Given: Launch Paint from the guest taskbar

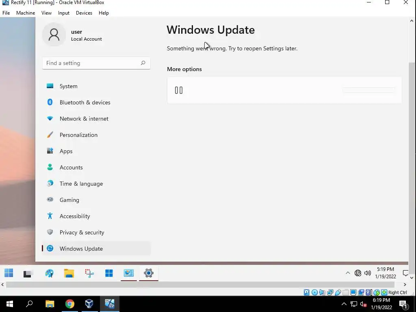Looking at the screenshot, I should coord(49,273).
